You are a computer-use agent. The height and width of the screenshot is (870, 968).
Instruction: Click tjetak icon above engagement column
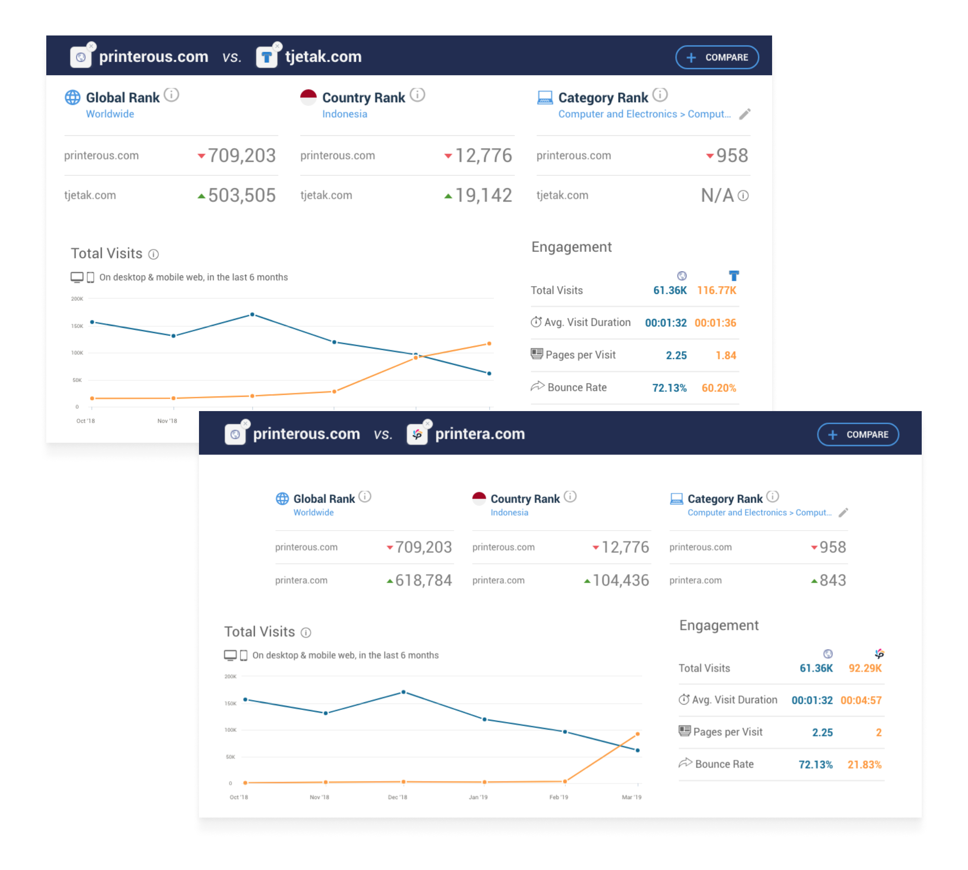734,276
